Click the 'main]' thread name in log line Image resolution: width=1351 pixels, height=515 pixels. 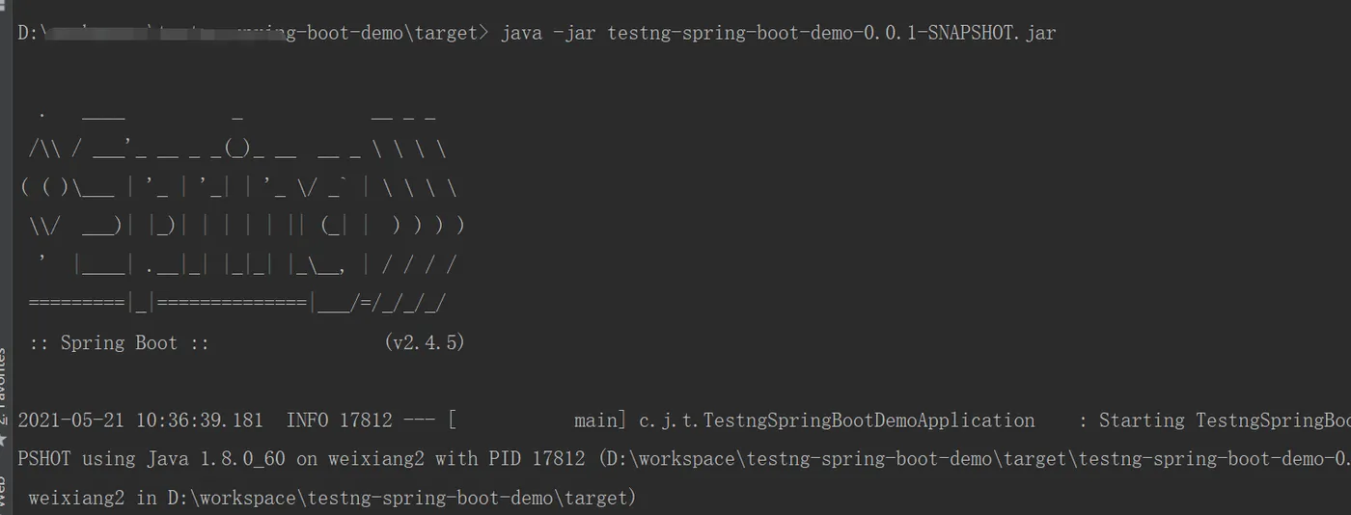point(600,420)
